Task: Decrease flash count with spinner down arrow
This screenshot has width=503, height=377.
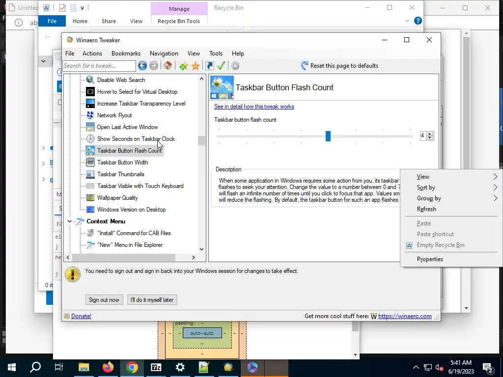Action: tap(429, 138)
